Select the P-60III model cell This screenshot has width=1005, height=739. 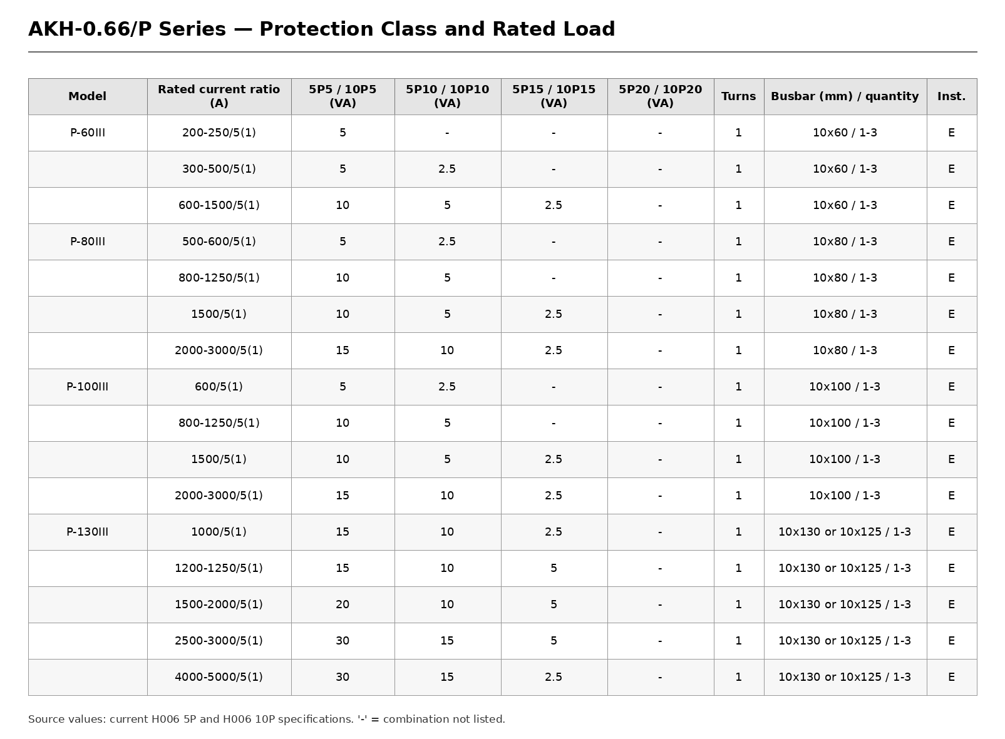coord(88,133)
